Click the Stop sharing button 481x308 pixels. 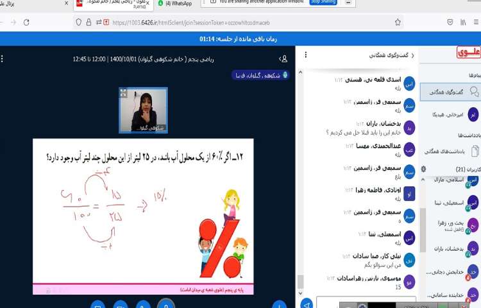[323, 2]
